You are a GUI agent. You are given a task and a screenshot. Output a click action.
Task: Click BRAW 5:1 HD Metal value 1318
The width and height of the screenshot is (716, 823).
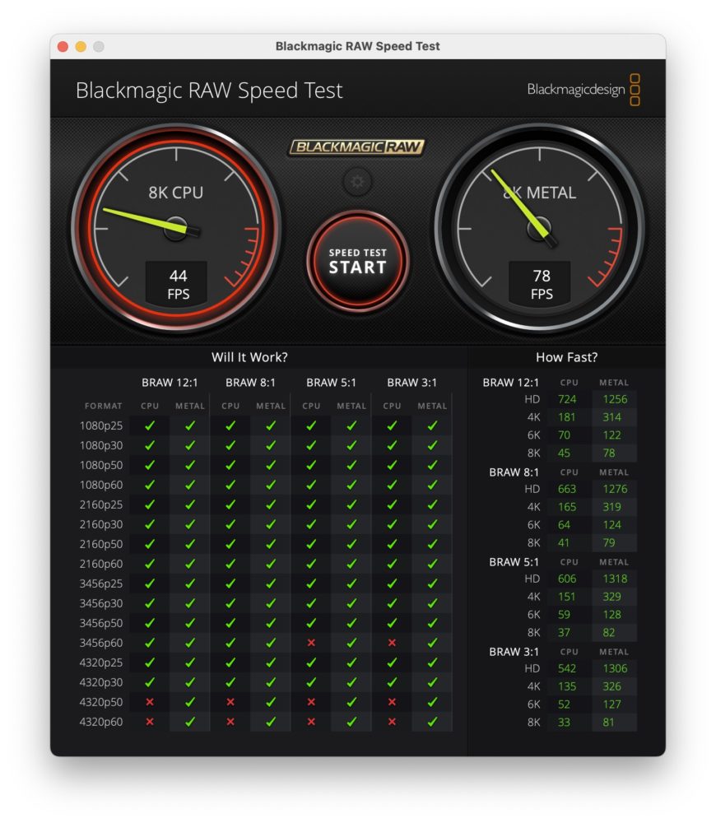615,579
